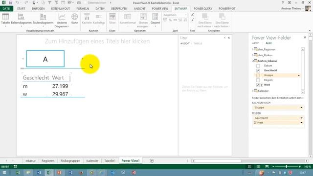Save workbook via quick access icon
Screen dimensions: 313x176
point(10,3)
